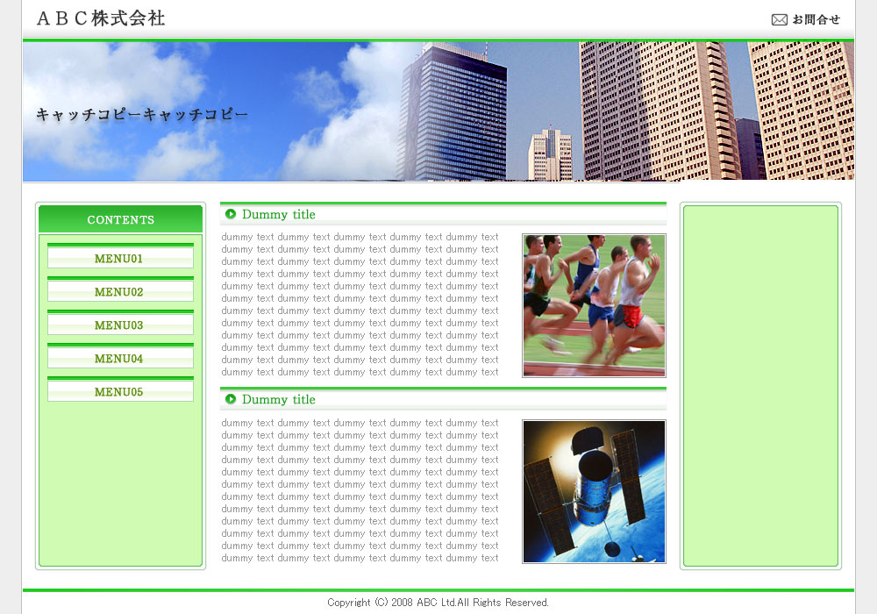Select MENU01 in the sidebar
This screenshot has height=614, width=877.
click(119, 258)
